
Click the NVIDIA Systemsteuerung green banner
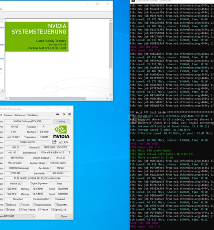tap(37, 37)
